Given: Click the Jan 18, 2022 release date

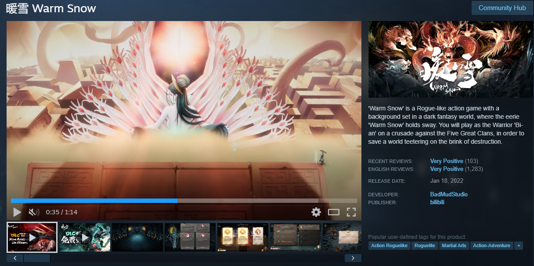Looking at the screenshot, I should point(447,181).
